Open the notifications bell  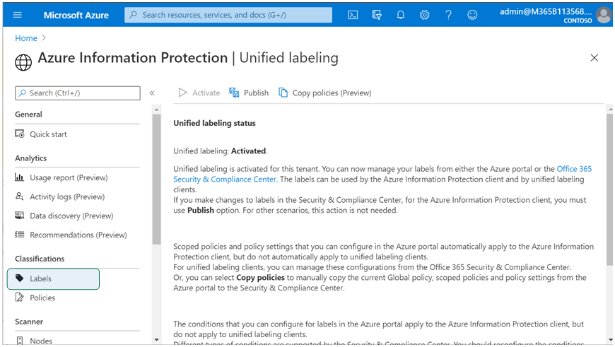tap(400, 15)
